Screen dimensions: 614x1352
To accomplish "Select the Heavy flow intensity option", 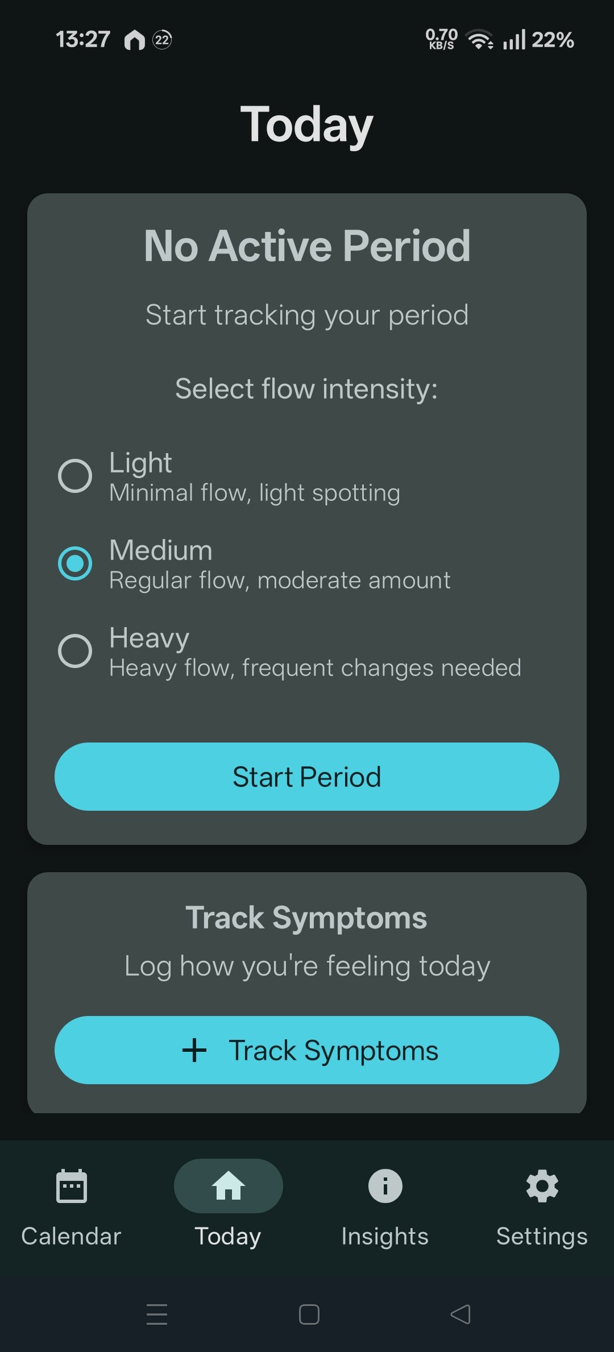I will point(76,652).
